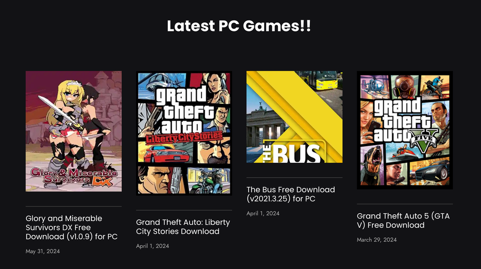Image resolution: width=481 pixels, height=269 pixels.
Task: Click the May 31, 2024 post date
Action: (x=43, y=251)
